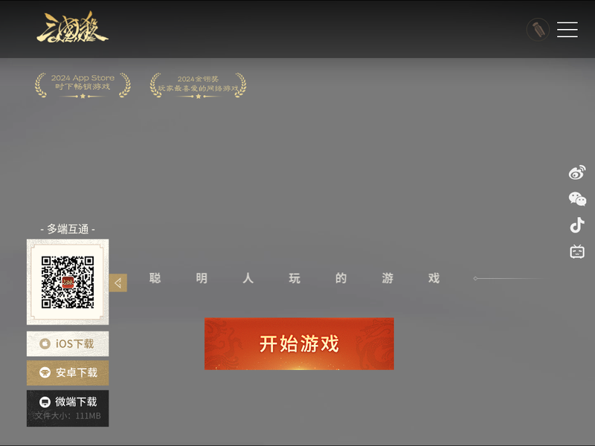Open the Weibo social icon

577,172
